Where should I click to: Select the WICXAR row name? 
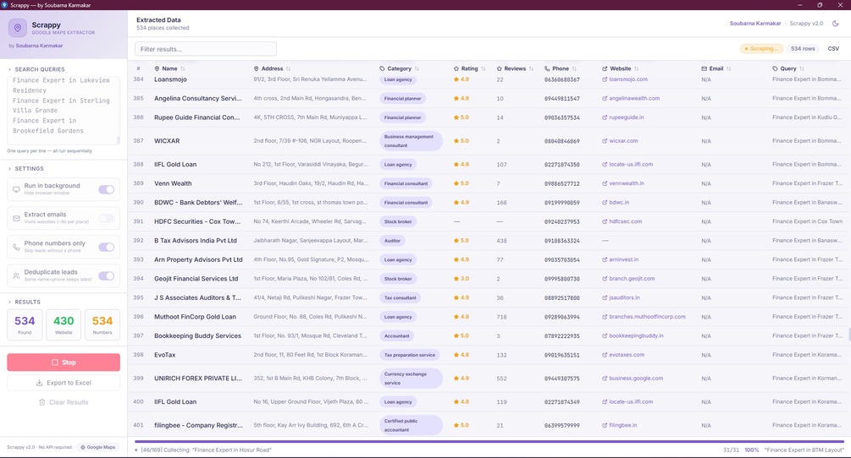pos(167,141)
